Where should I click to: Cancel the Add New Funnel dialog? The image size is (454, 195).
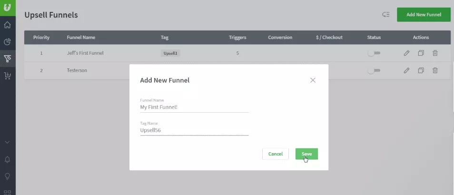pyautogui.click(x=276, y=154)
